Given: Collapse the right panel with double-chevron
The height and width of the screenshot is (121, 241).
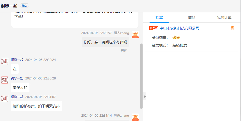Looking at the screenshot, I should [144, 96].
